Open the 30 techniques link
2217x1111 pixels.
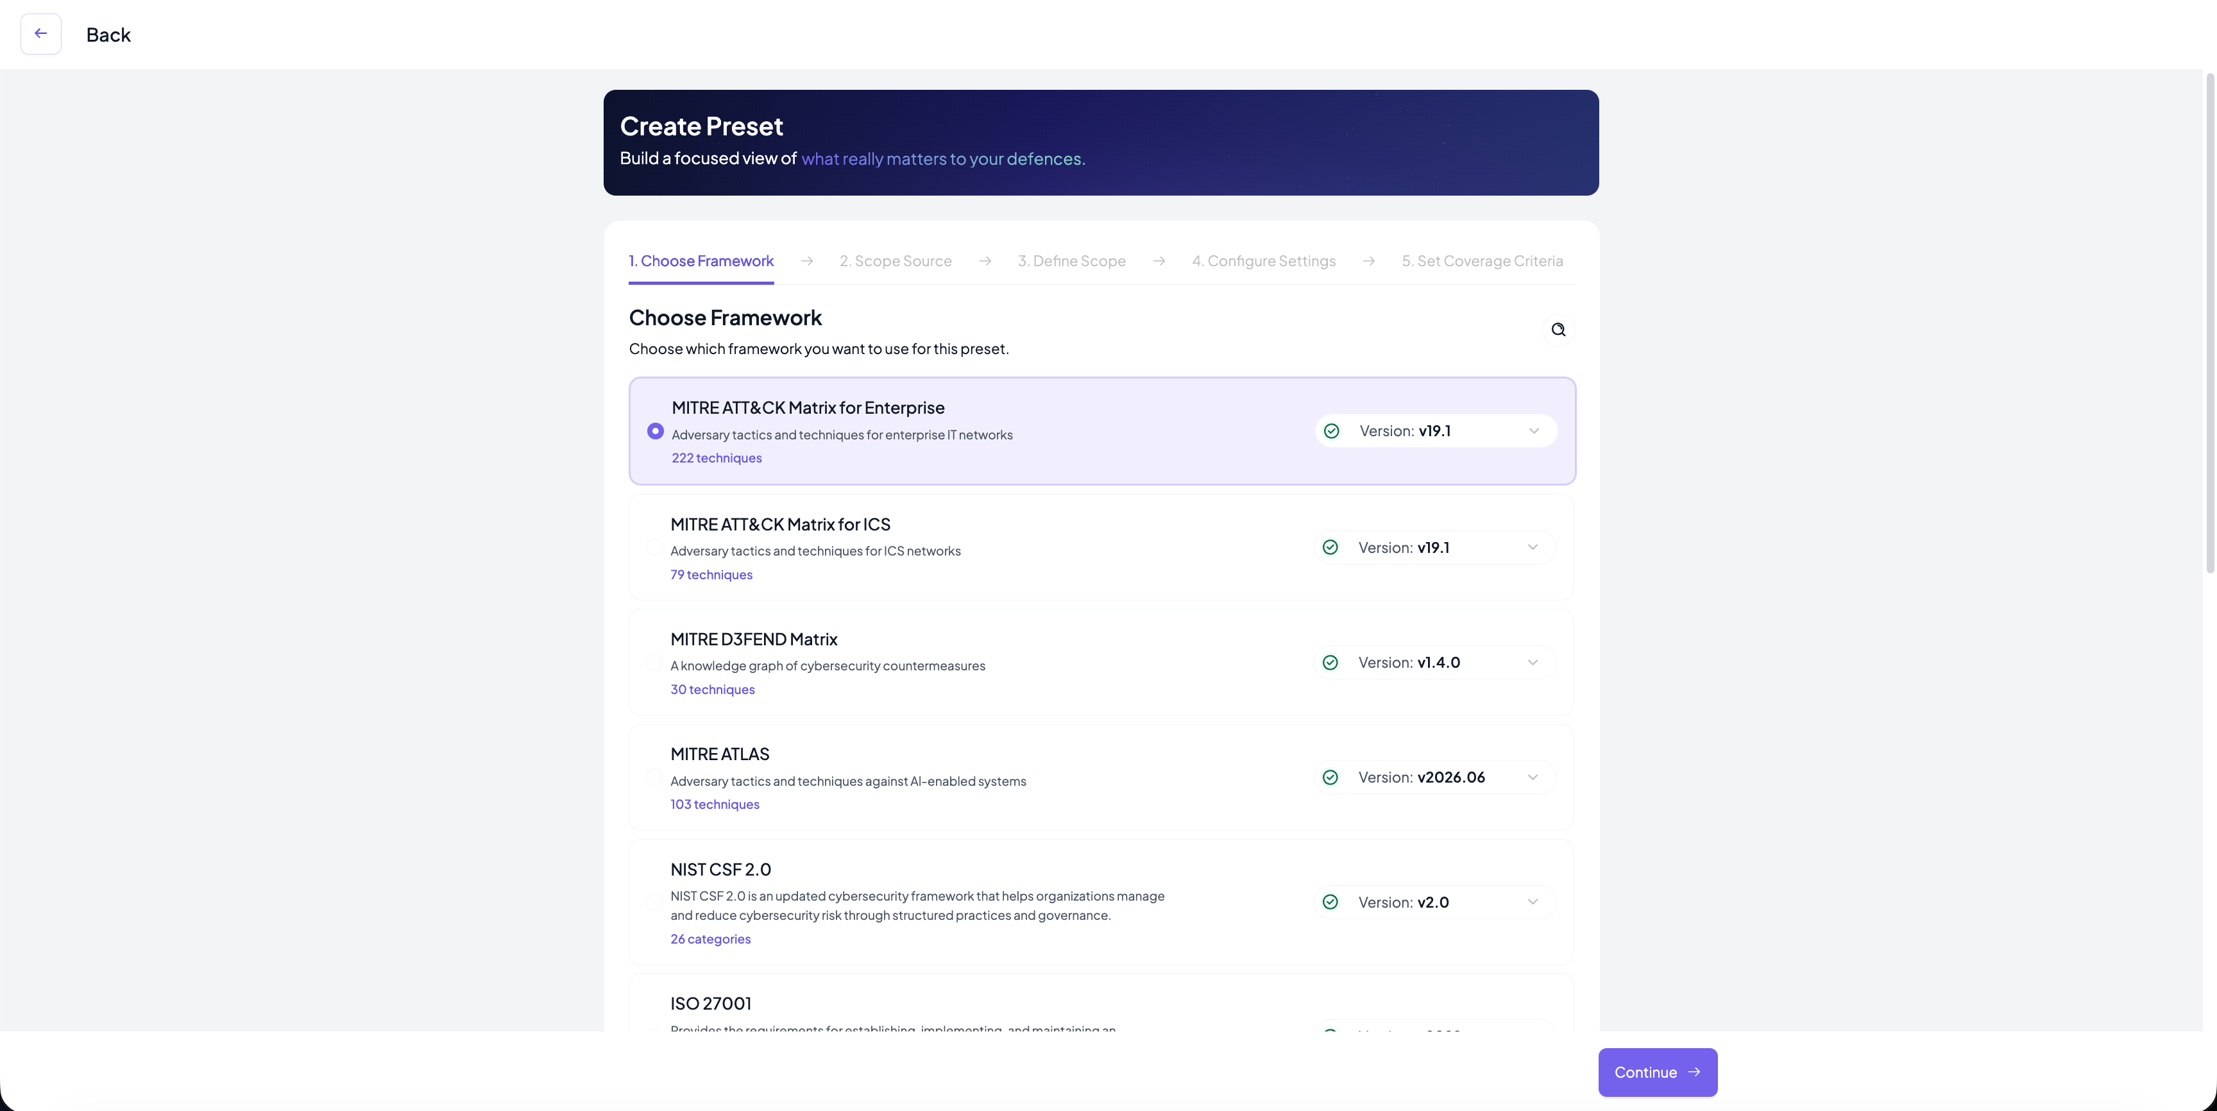coord(712,690)
